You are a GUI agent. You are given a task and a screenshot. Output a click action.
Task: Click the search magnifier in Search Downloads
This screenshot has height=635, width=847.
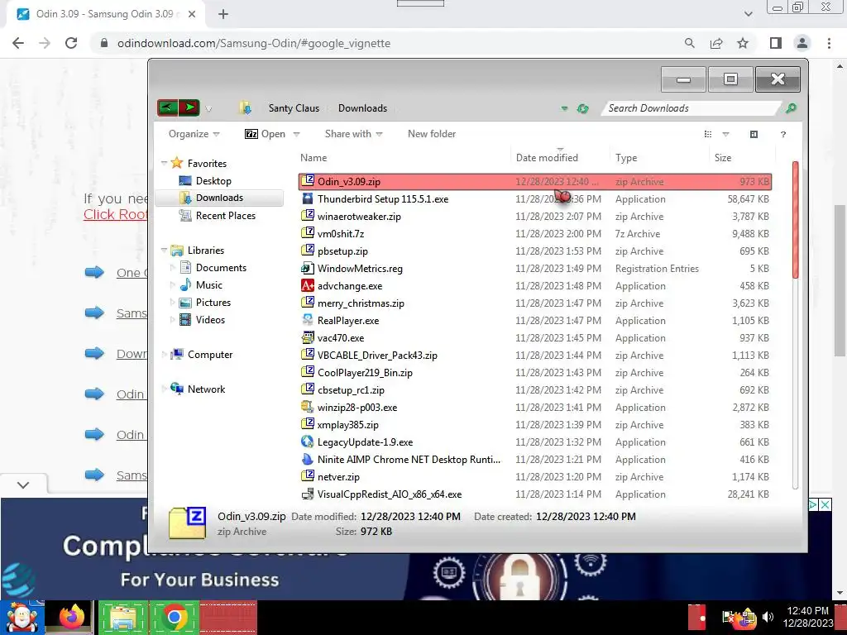click(x=791, y=108)
